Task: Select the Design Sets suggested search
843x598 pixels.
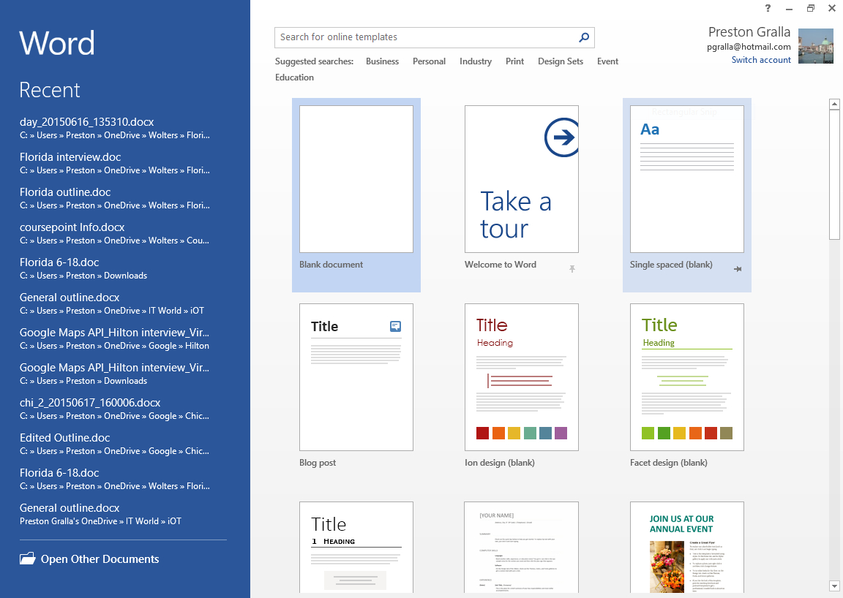Action: 560,61
